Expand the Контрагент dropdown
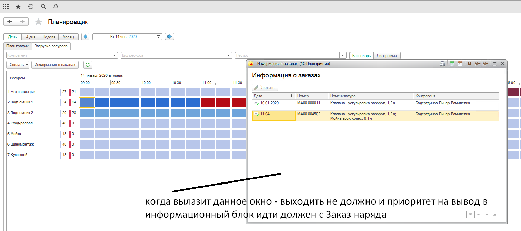Viewport: 521px width, 231px height. click(114, 55)
